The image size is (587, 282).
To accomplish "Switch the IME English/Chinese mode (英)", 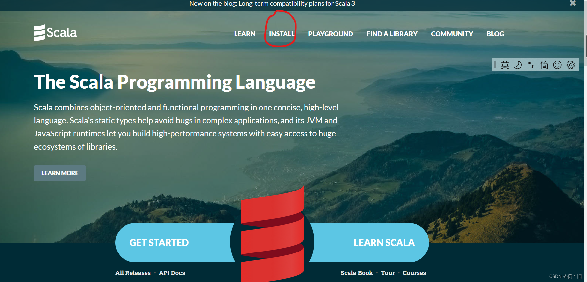I will point(505,65).
